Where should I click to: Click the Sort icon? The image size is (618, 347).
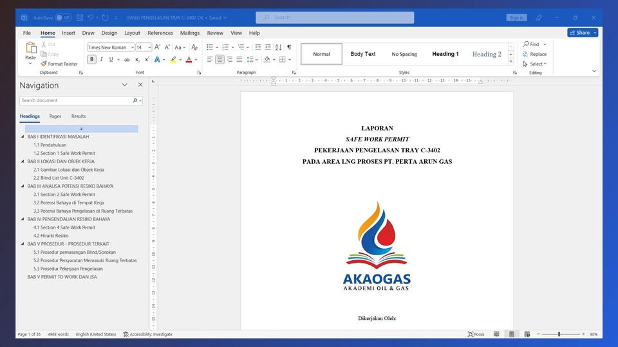point(278,47)
